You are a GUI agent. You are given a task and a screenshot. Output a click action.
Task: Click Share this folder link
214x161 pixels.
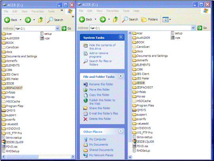pyautogui.click(x=100, y=108)
